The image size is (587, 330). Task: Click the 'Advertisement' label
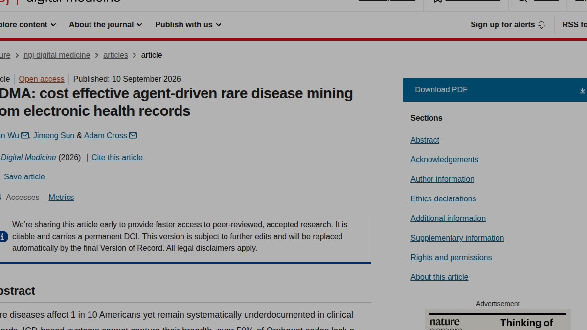click(x=498, y=304)
